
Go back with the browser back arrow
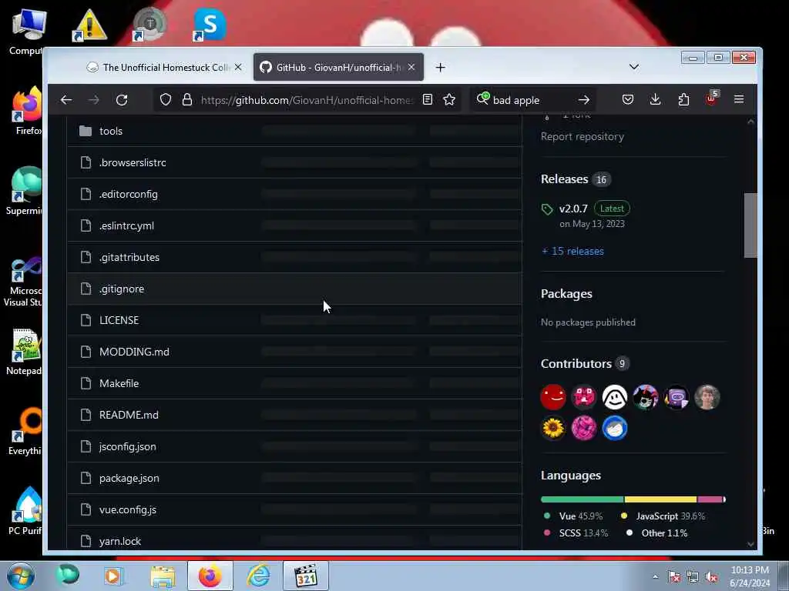(66, 100)
